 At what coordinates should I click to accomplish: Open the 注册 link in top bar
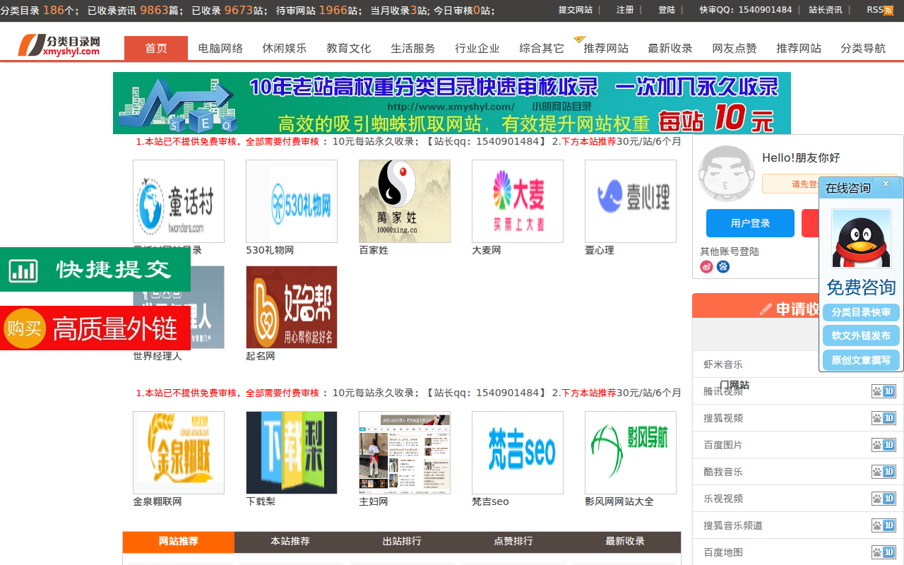pyautogui.click(x=624, y=10)
